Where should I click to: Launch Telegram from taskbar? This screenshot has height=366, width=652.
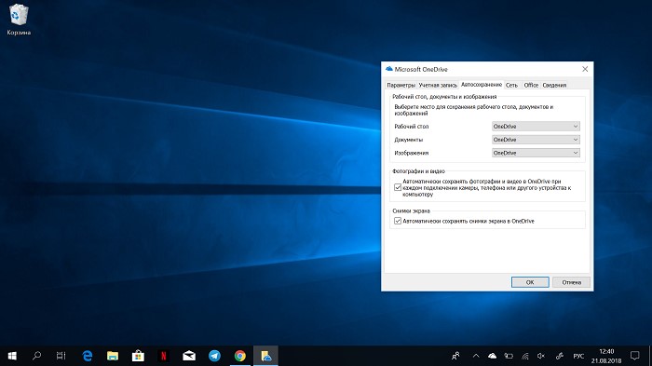[214, 356]
